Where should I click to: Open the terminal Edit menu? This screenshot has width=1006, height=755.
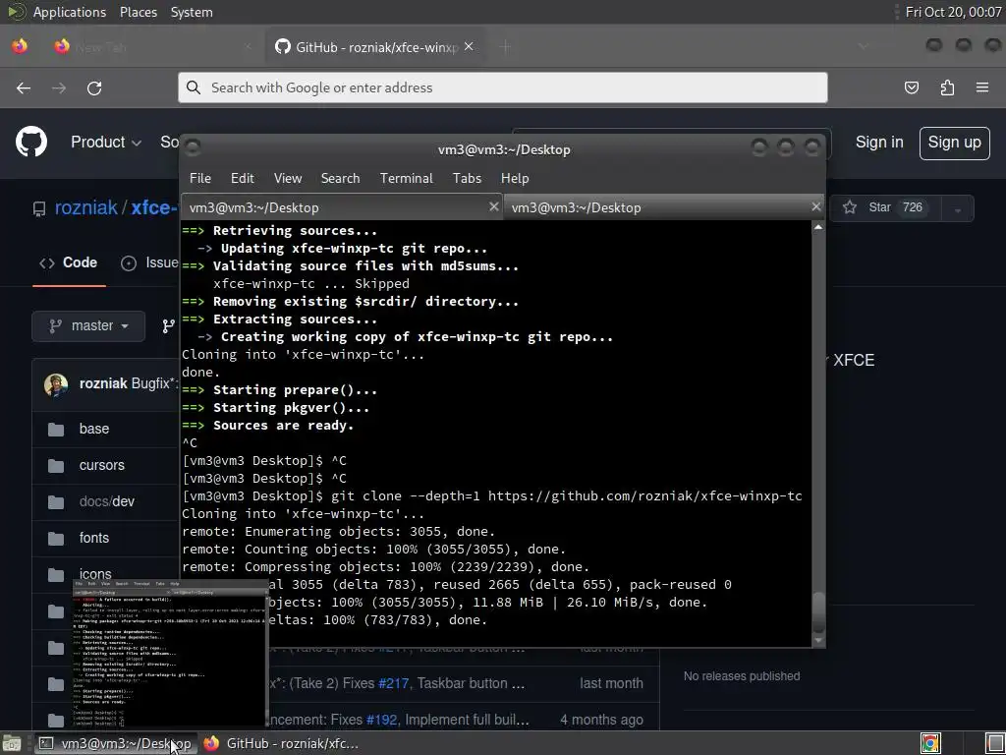pyautogui.click(x=243, y=179)
